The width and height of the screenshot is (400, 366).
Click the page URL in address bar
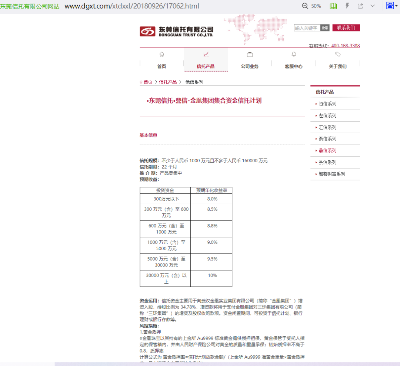(132, 6)
